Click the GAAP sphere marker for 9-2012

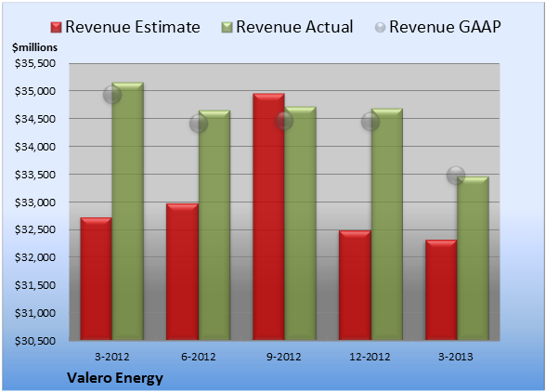tap(284, 121)
